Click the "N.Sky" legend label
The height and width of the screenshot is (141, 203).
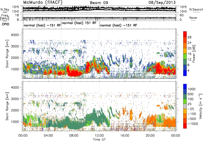click(5, 9)
